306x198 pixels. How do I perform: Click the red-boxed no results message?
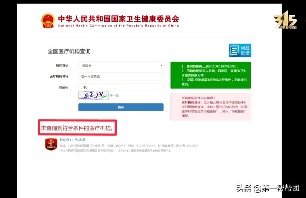point(77,128)
